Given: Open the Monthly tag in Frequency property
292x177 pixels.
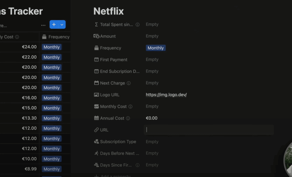Looking at the screenshot, I should click(156, 48).
